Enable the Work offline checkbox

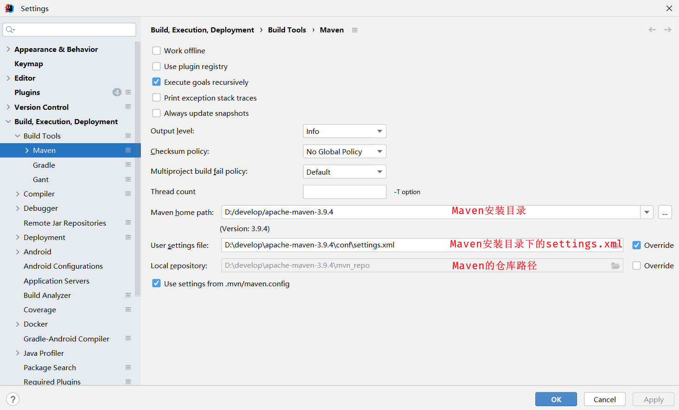pyautogui.click(x=157, y=50)
